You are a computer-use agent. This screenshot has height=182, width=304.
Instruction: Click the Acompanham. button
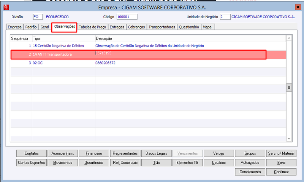63,153
